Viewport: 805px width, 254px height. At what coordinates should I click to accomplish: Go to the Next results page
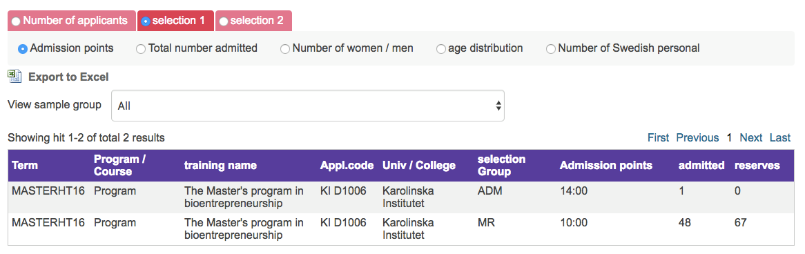750,137
